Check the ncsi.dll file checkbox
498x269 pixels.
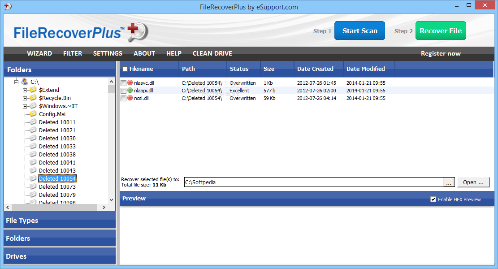(x=124, y=99)
